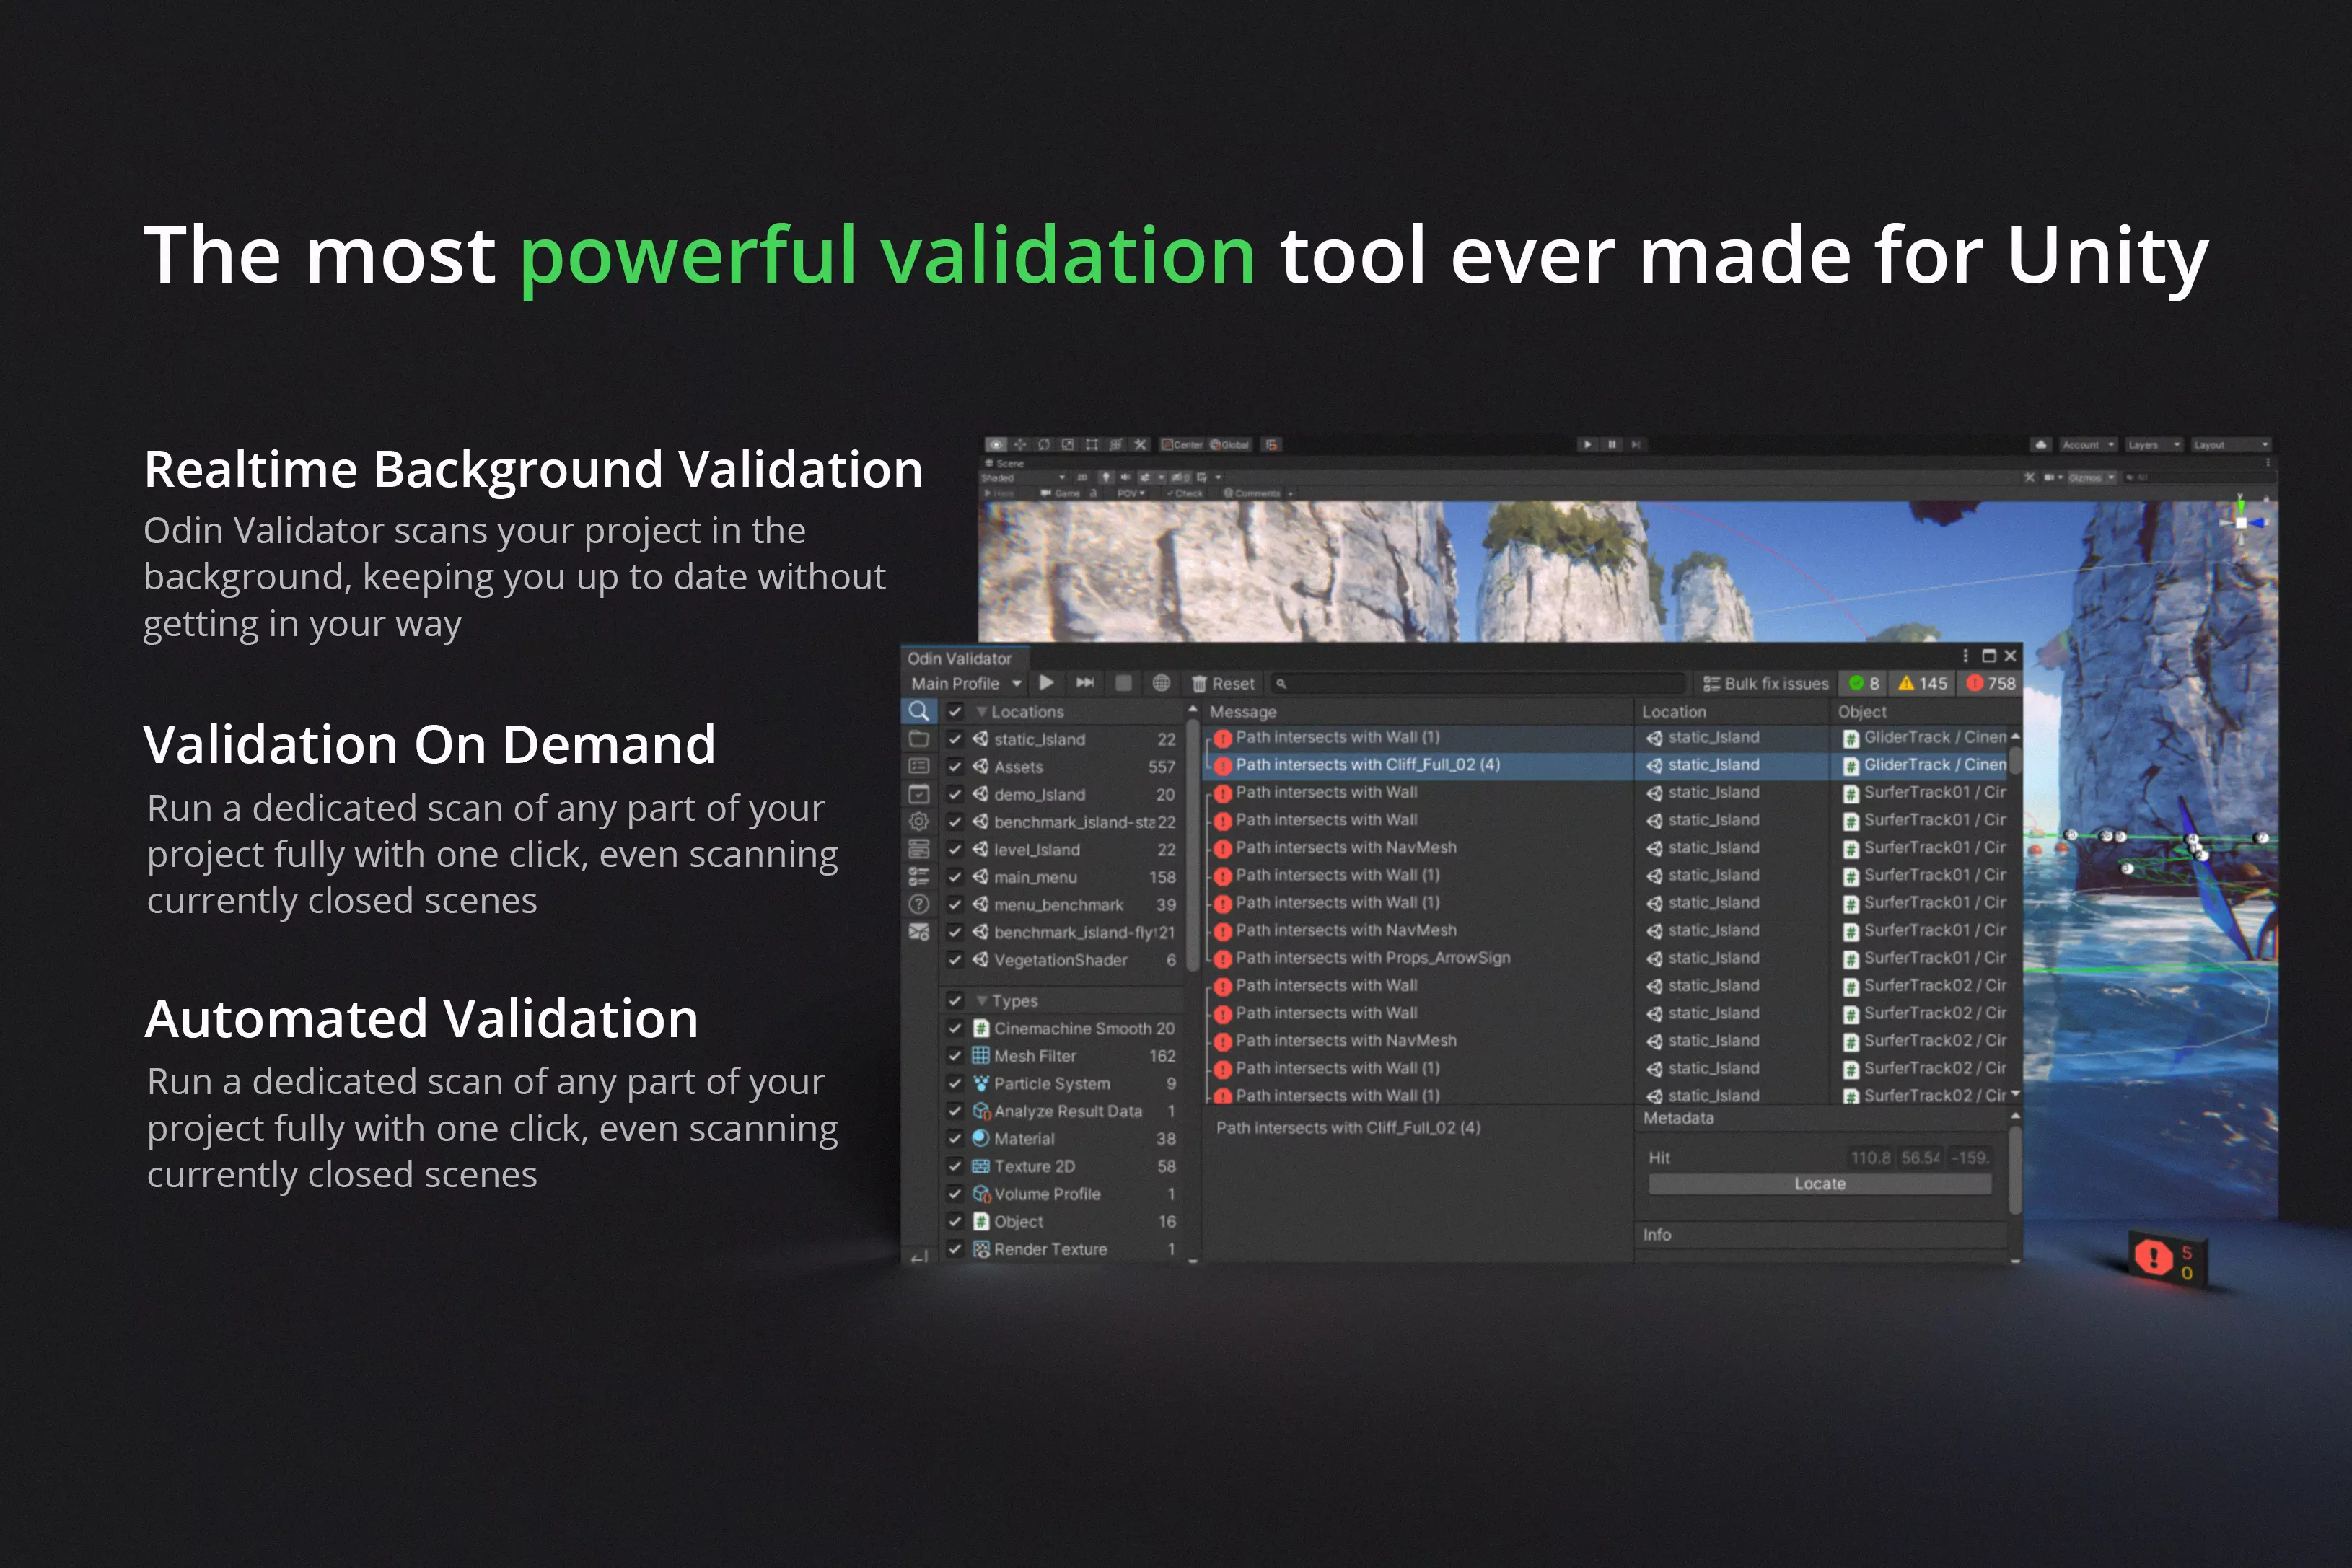
Task: Click the collapse arrow icon at sidebar bottom
Action: tap(919, 1256)
